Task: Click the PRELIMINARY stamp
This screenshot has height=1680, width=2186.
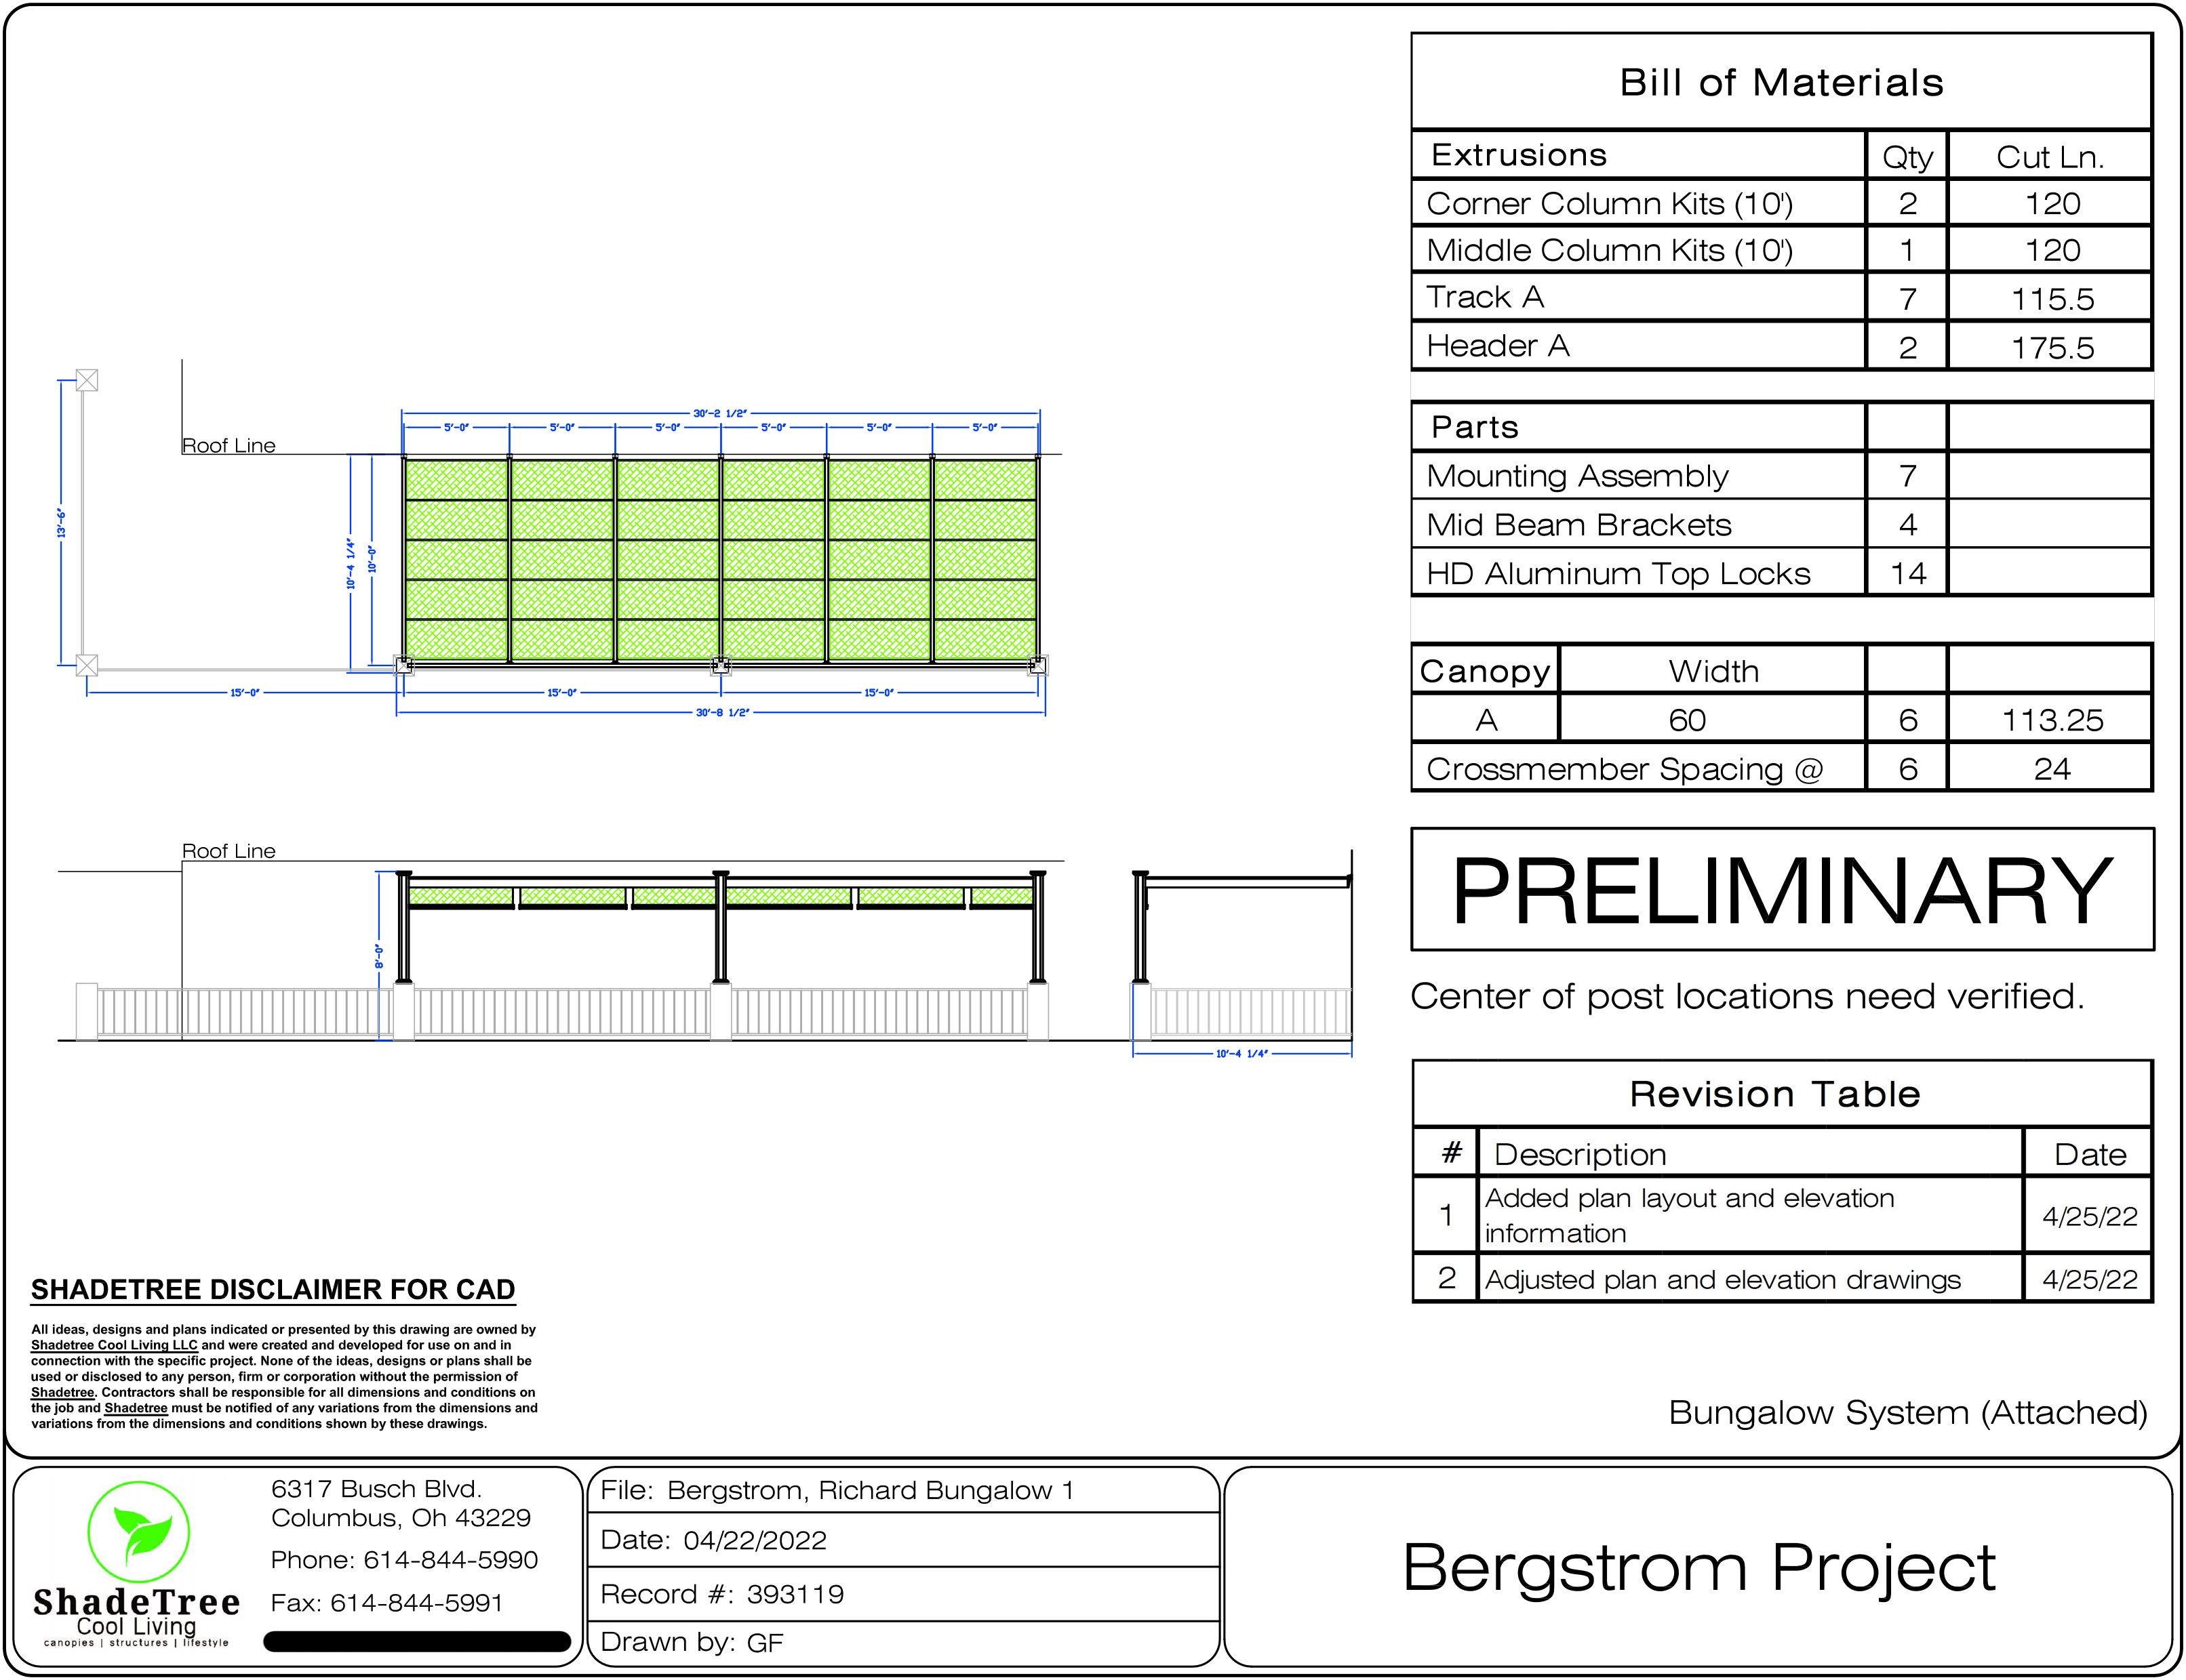Action: (1782, 889)
